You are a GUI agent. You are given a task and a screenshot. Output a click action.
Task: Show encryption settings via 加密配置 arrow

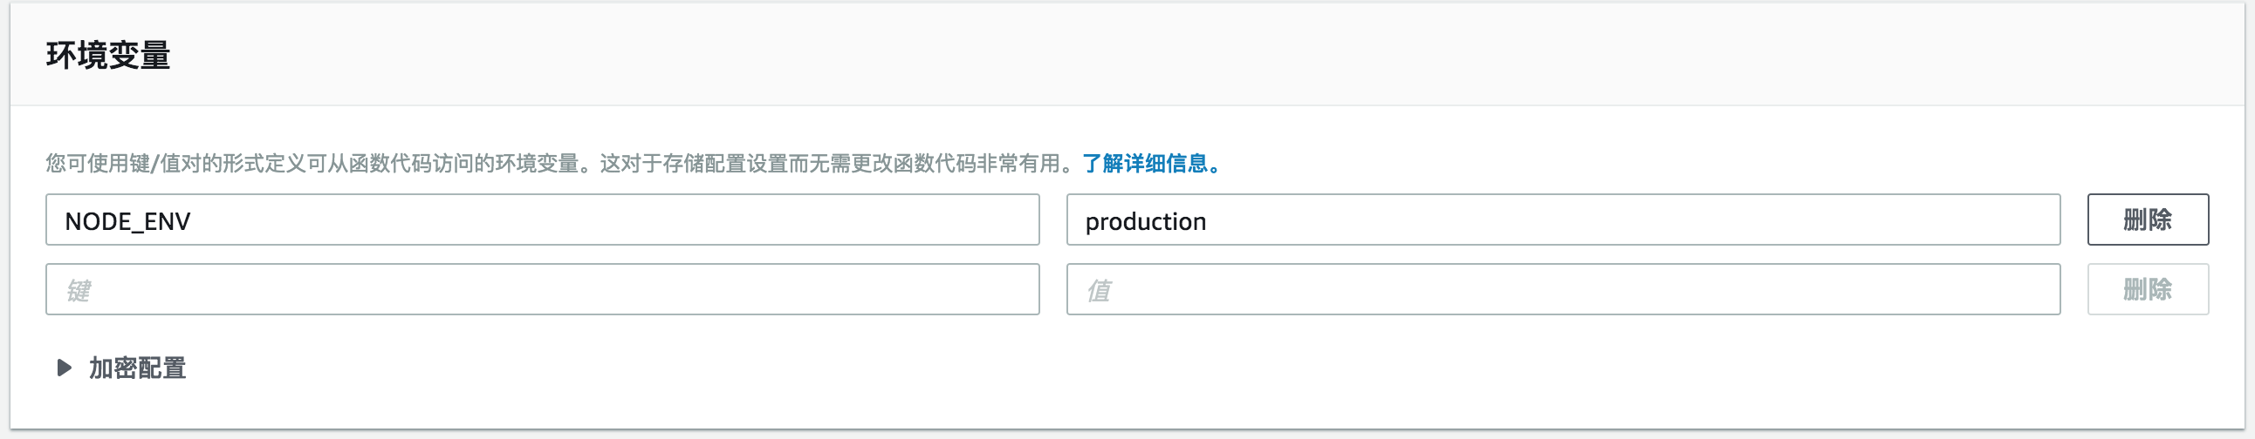[64, 368]
